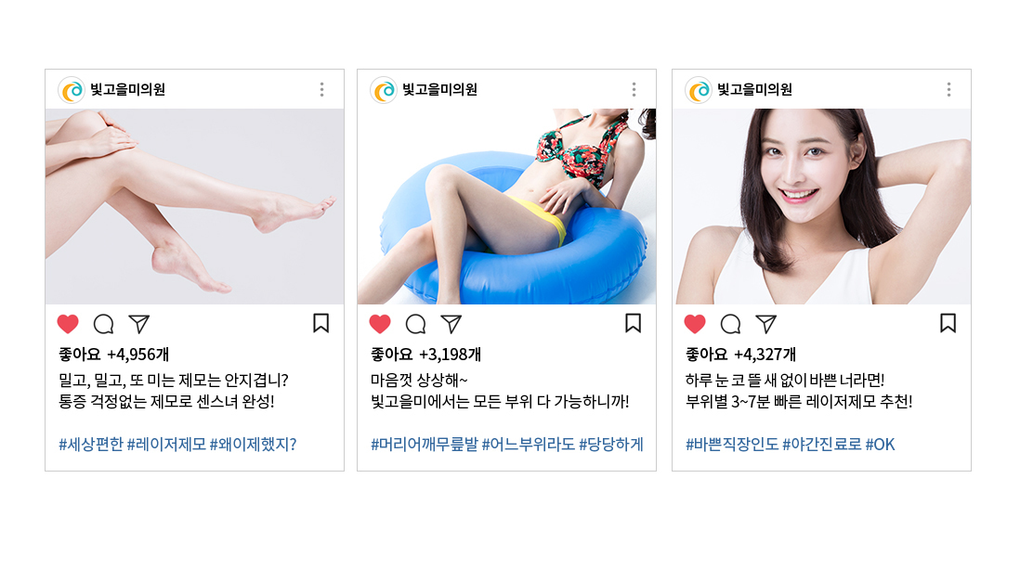1020x569 pixels.
Task: Share the blue swim ring post
Action: 451,324
